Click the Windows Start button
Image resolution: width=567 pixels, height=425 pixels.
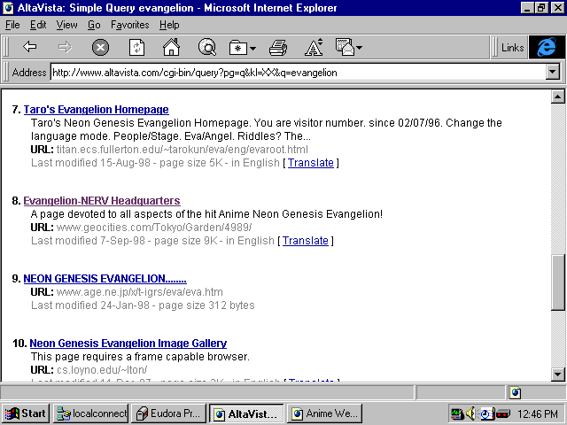click(x=26, y=413)
